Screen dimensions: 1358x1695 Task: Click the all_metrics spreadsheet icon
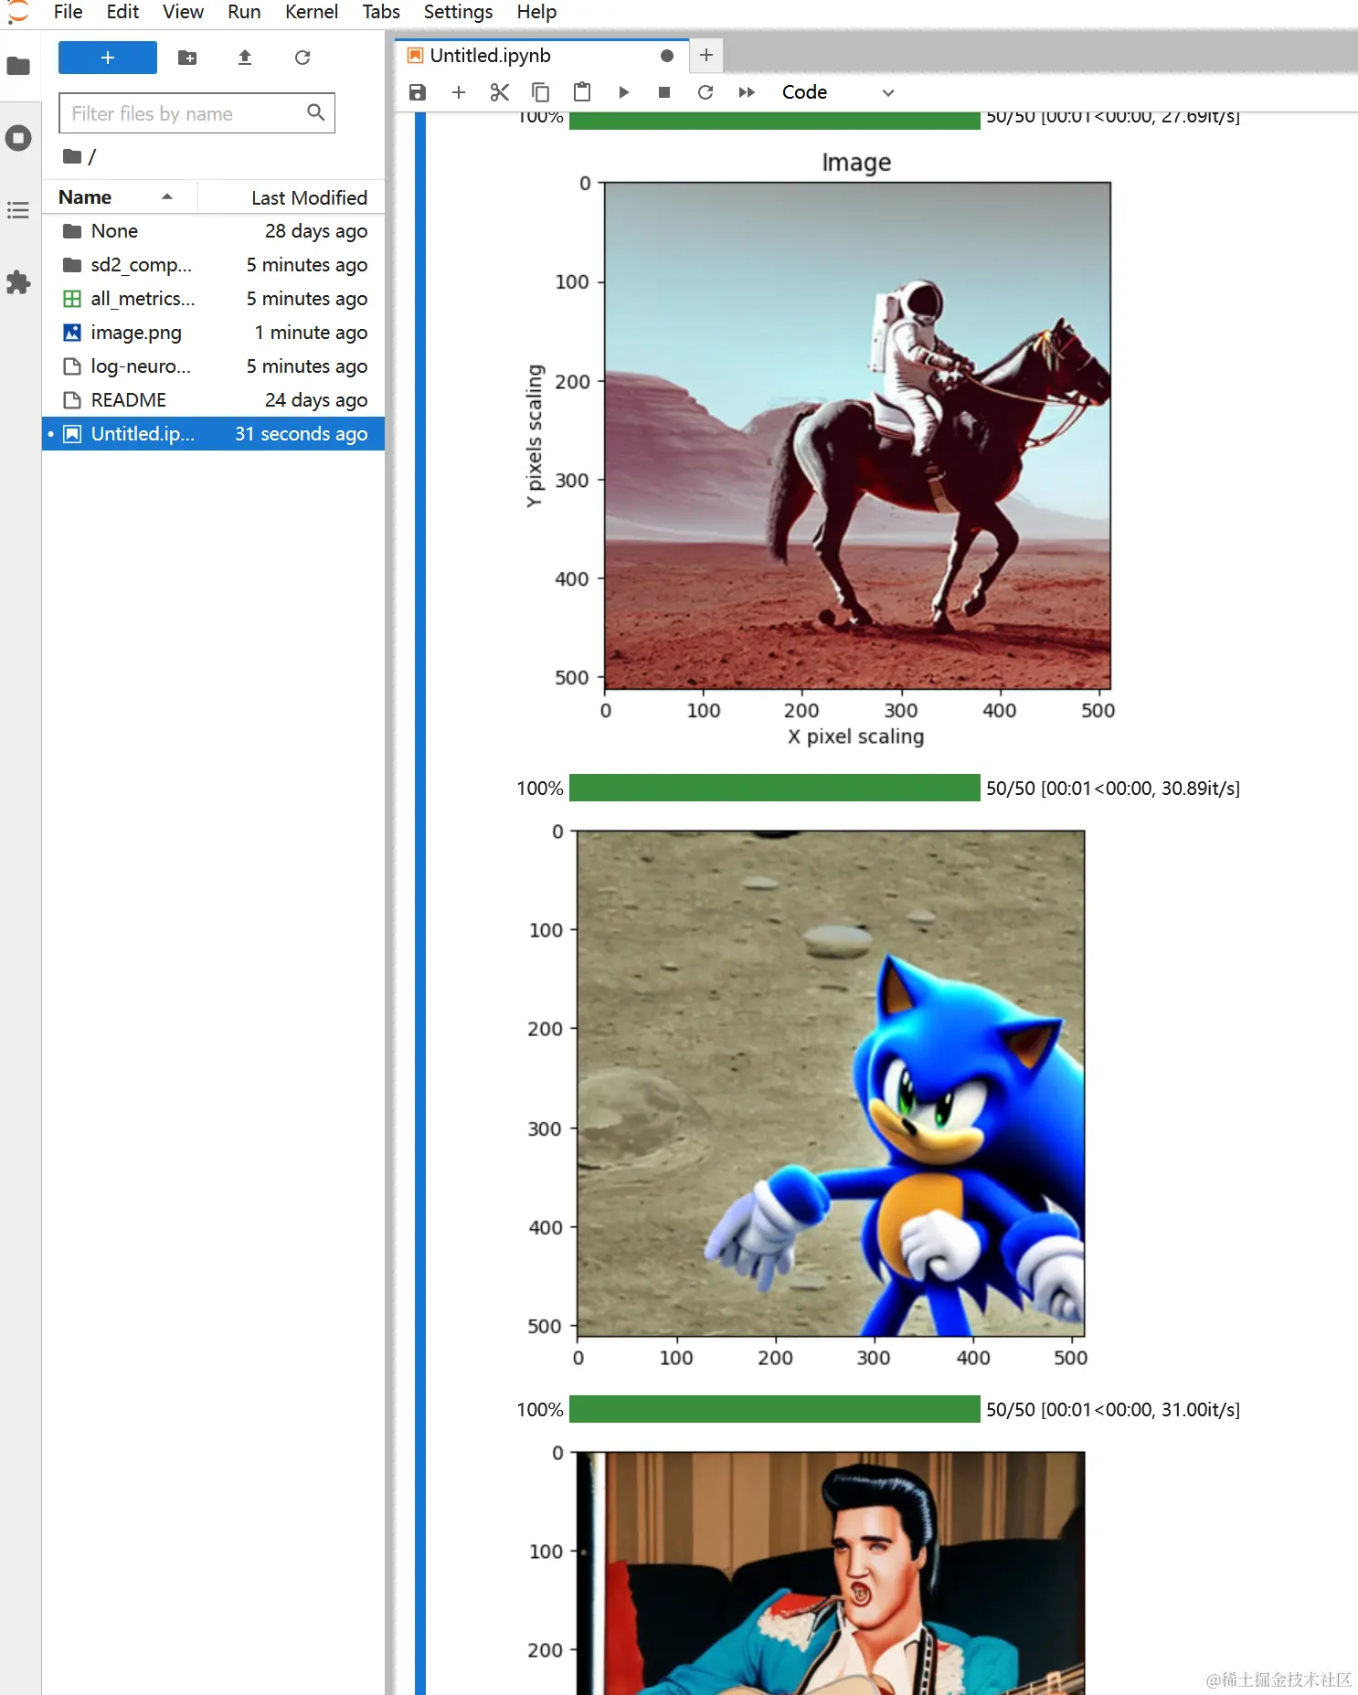72,299
